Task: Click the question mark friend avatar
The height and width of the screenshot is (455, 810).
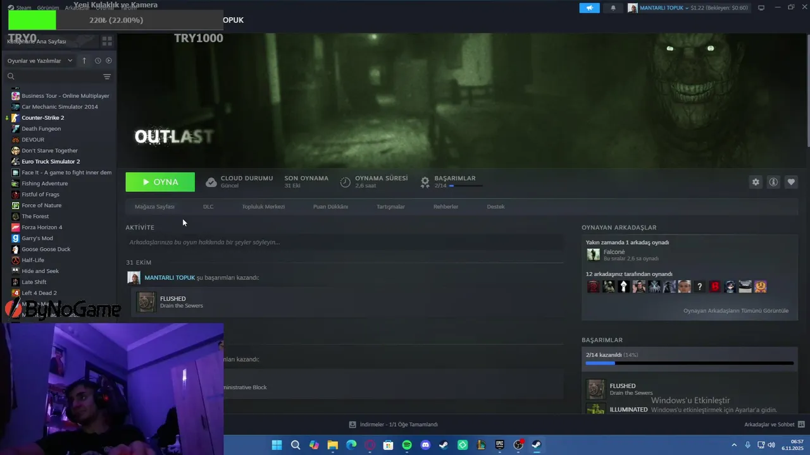Action: [x=700, y=287]
